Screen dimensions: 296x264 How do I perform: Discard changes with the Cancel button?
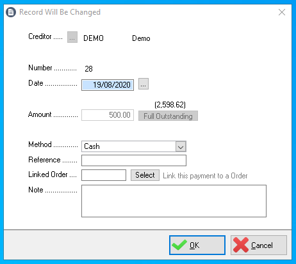pos(259,245)
